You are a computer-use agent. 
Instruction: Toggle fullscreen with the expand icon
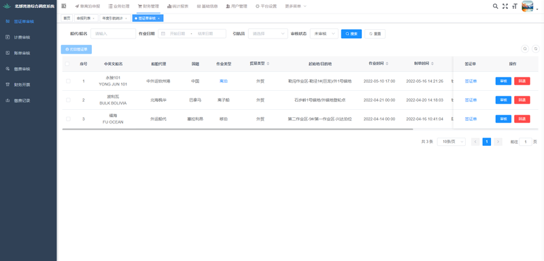coord(505,6)
